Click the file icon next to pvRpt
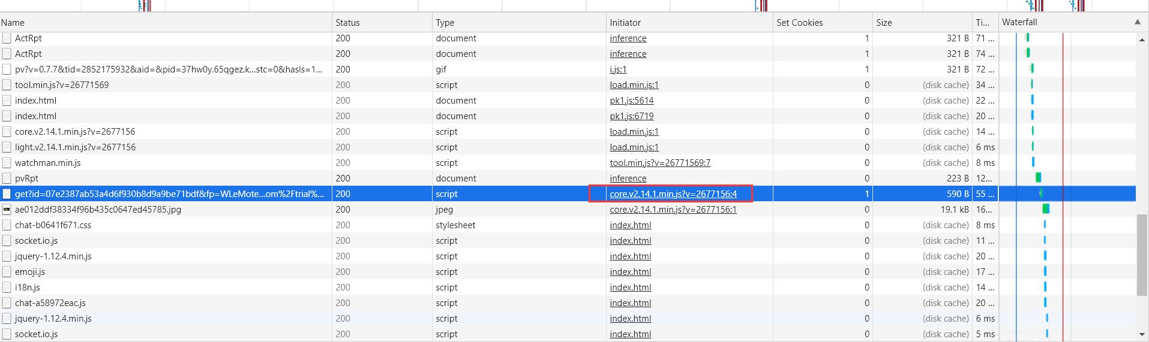Image resolution: width=1149 pixels, height=342 pixels. coord(7,178)
